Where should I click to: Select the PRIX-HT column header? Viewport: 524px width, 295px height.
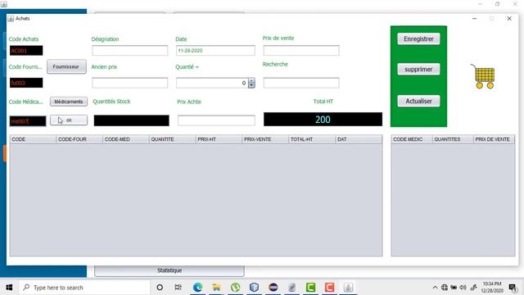[219, 139]
